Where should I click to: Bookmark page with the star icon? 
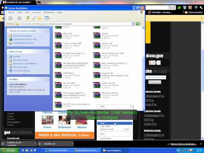pyautogui.click(x=174, y=8)
